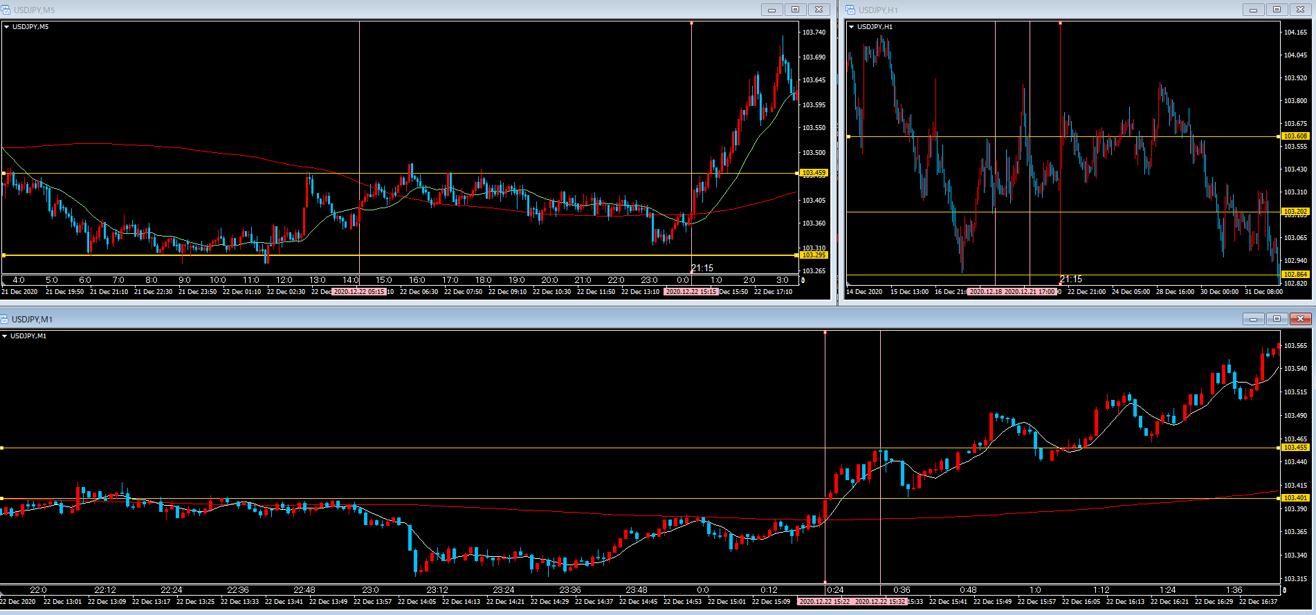This screenshot has height=615, width=1316.
Task: Click the USDJPY,M1 window chart icon
Action: [x=5, y=319]
